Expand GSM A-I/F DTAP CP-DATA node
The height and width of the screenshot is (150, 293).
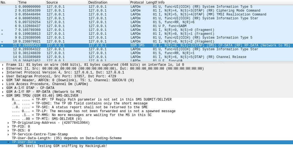[2, 88]
